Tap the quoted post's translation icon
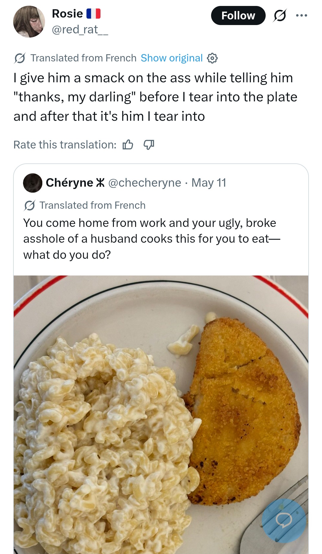The image size is (322, 554). pyautogui.click(x=29, y=205)
